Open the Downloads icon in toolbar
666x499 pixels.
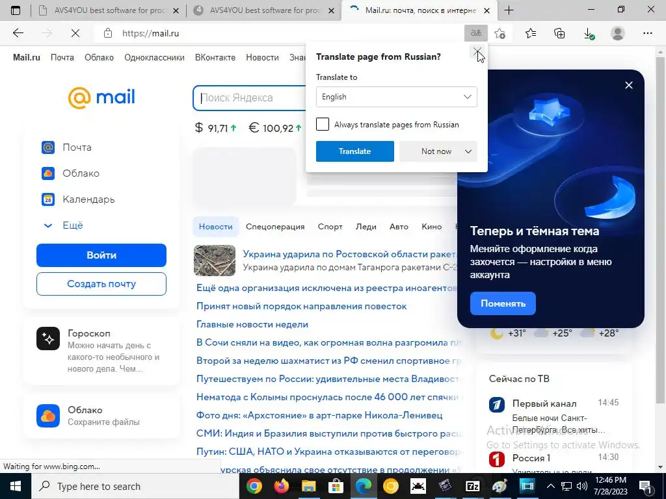(589, 33)
